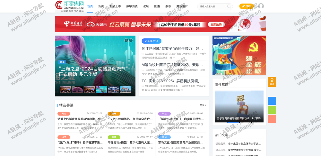Click the 头条资讯 pill label

[152, 41]
